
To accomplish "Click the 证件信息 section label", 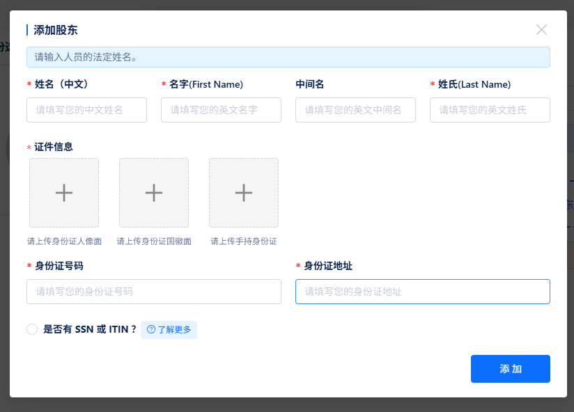I will [x=52, y=147].
